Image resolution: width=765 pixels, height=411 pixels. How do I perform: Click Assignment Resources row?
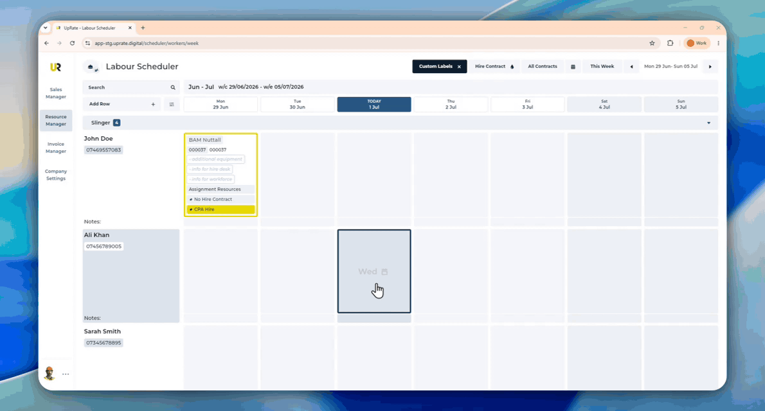click(221, 189)
